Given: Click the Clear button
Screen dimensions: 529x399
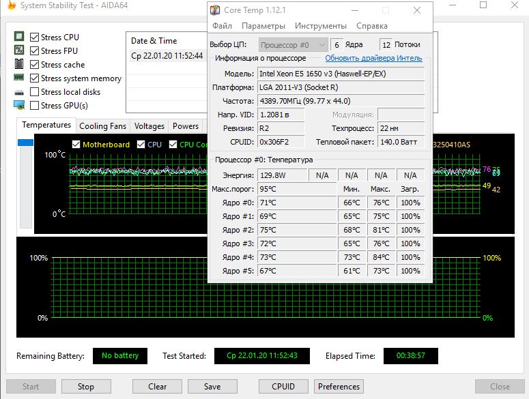Looking at the screenshot, I should (x=157, y=387).
